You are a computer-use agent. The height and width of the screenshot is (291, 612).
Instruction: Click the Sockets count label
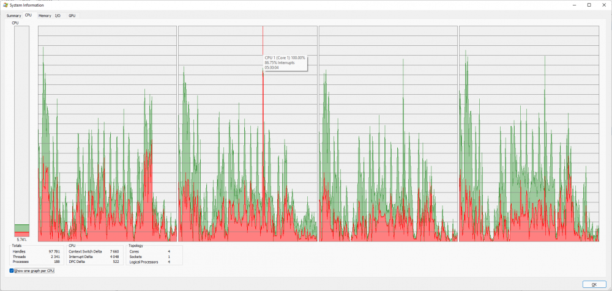(x=135, y=257)
